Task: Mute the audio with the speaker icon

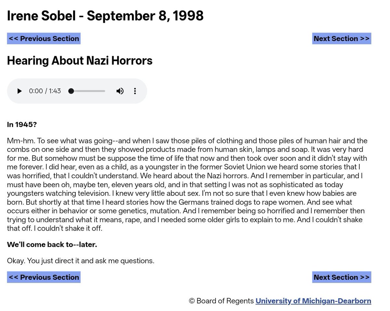Action: click(120, 91)
